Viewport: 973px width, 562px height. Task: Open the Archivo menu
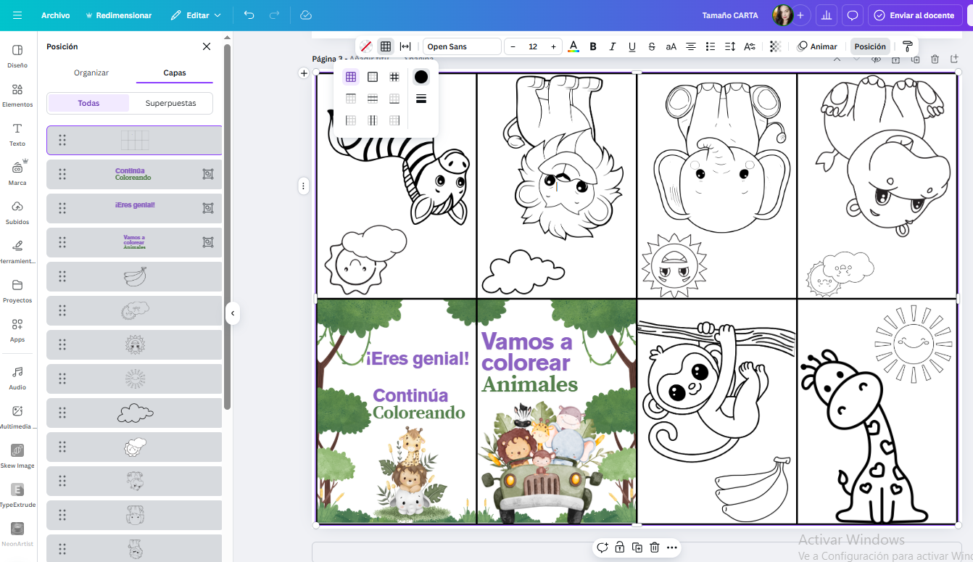click(x=56, y=15)
